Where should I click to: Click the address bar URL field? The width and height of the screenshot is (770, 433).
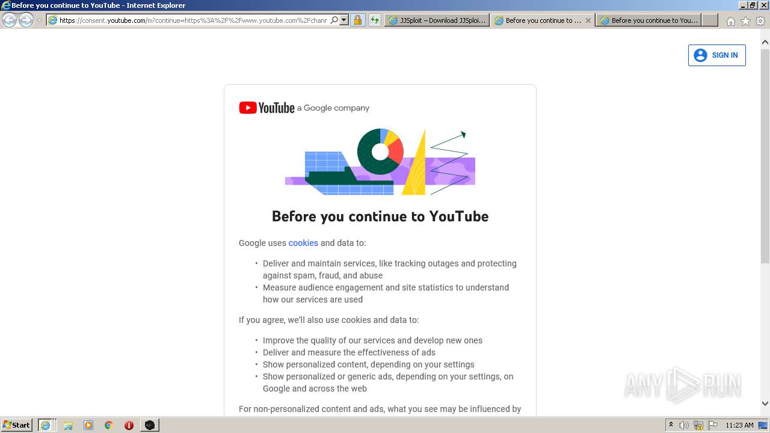coord(193,20)
